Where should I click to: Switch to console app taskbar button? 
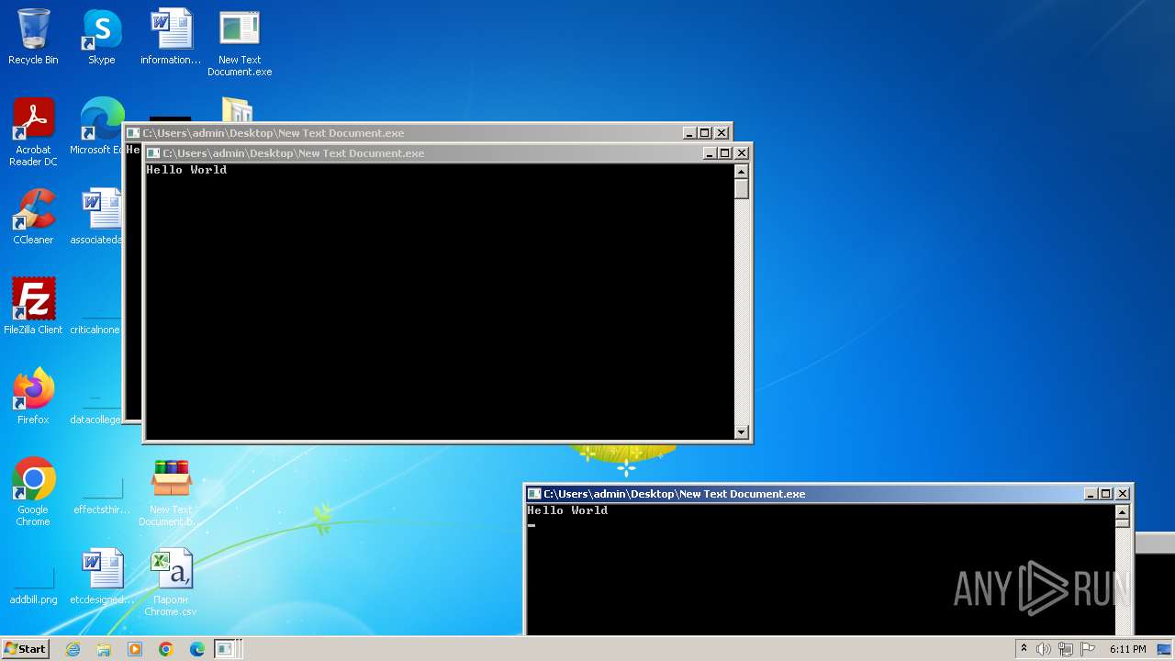[x=226, y=649]
